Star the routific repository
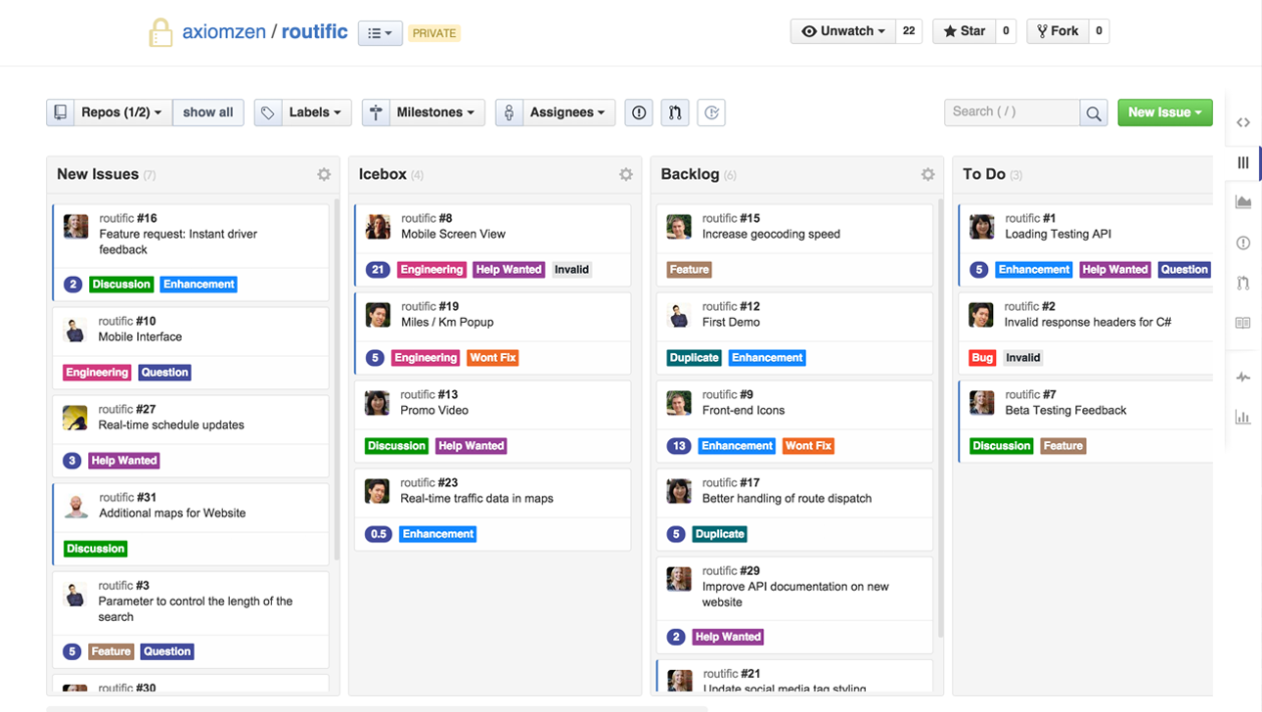 pos(964,31)
